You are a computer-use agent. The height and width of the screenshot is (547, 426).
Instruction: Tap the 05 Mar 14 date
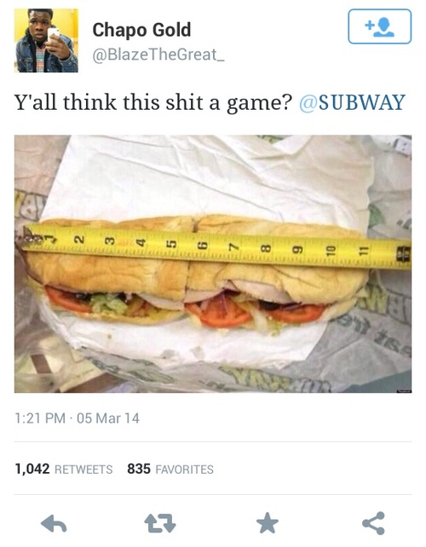(108, 418)
